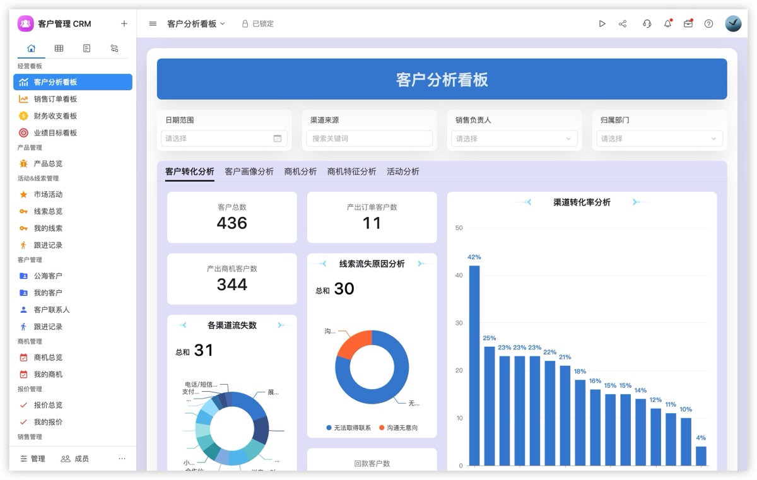
Task: Click the CRM app logo icon
Action: click(25, 23)
